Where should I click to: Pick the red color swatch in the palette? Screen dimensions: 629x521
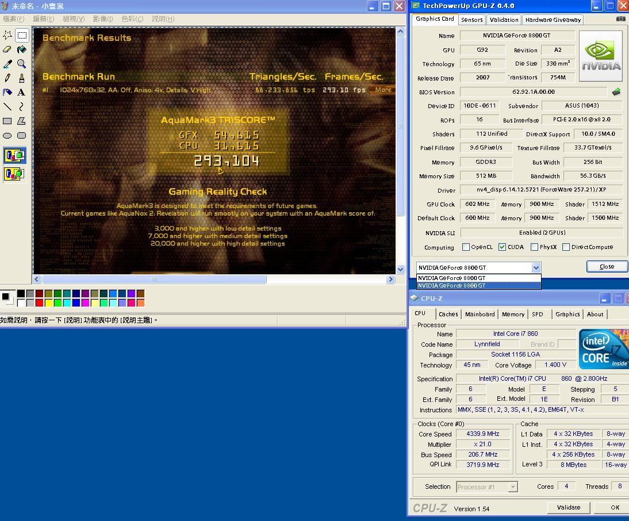[x=39, y=303]
